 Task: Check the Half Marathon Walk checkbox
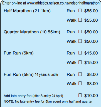[80, 20]
